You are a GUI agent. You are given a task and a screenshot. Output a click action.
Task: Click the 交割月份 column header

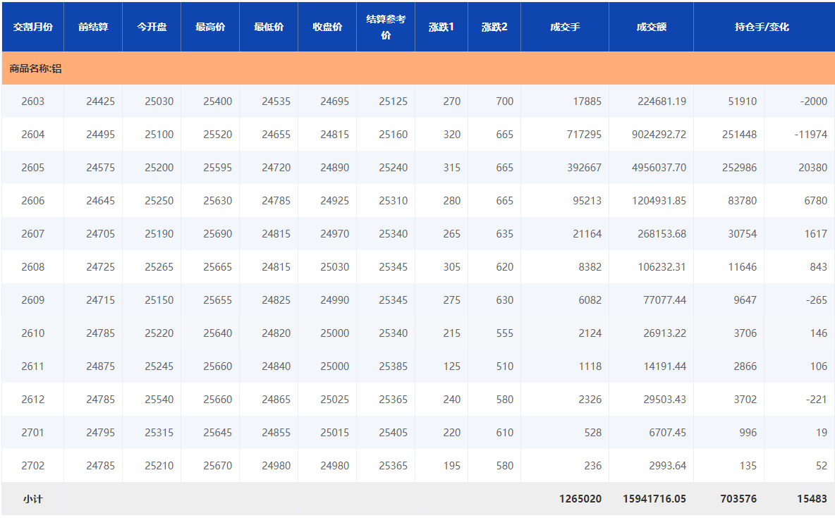coord(32,27)
